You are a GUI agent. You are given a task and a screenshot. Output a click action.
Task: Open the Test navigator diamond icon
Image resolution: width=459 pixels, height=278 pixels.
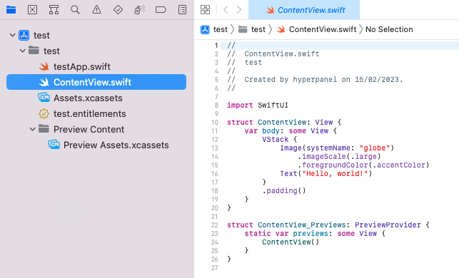[118, 10]
